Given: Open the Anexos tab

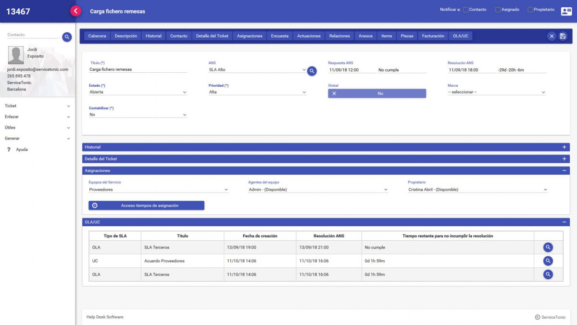Looking at the screenshot, I should tap(365, 35).
